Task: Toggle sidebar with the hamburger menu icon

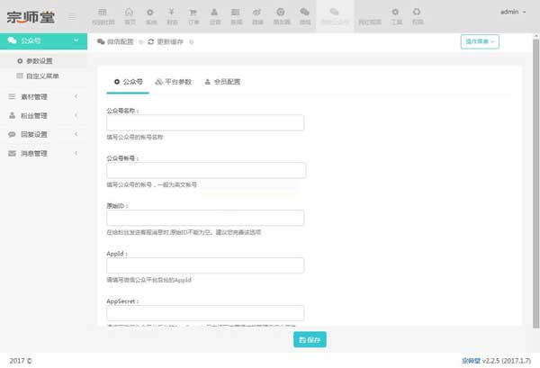Action: click(x=72, y=16)
